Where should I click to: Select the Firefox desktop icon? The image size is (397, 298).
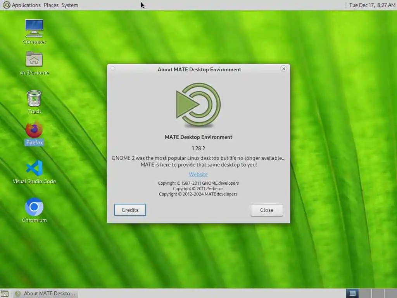pyautogui.click(x=34, y=133)
